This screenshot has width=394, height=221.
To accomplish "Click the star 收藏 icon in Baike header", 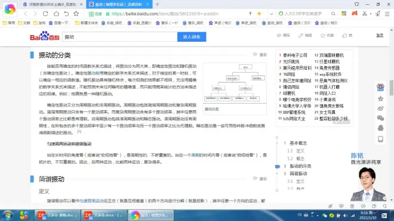I will point(322,35).
